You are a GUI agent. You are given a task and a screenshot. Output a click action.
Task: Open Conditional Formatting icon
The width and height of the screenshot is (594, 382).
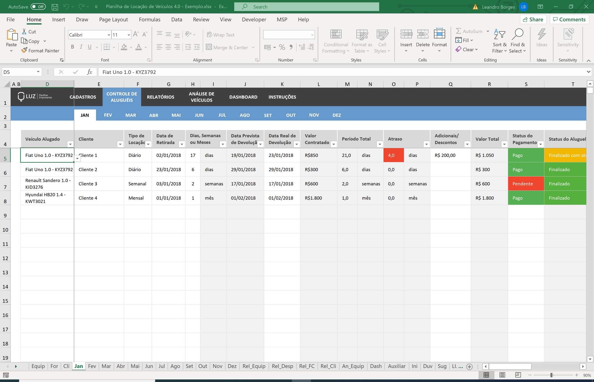[x=336, y=34]
